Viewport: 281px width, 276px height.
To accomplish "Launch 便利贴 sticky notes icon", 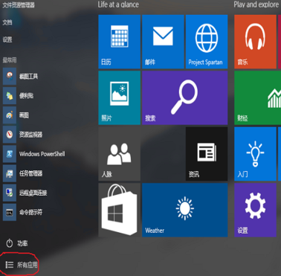I will (10, 96).
